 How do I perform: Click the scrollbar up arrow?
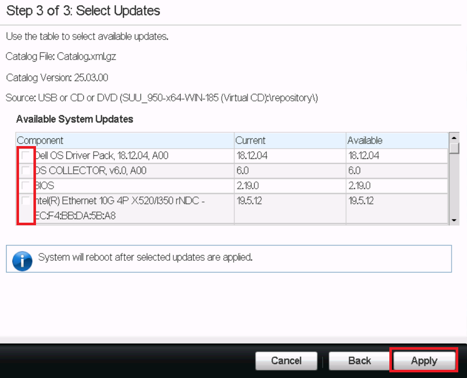tap(454, 138)
